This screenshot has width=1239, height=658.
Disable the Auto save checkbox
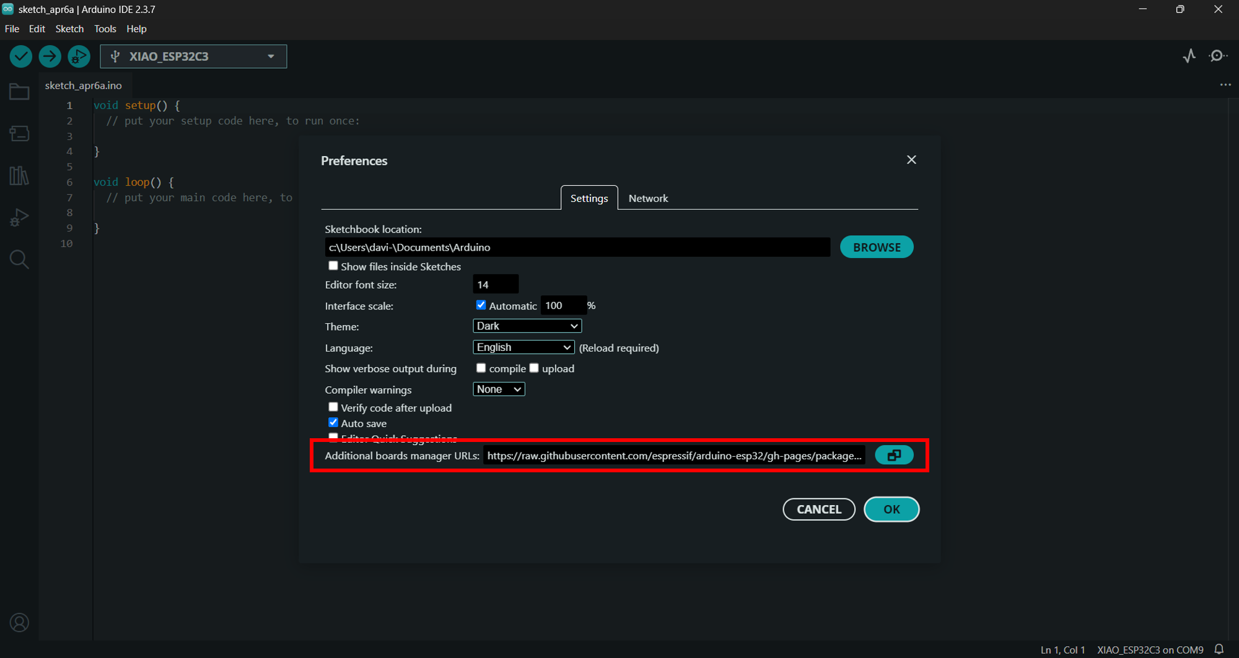pyautogui.click(x=333, y=422)
